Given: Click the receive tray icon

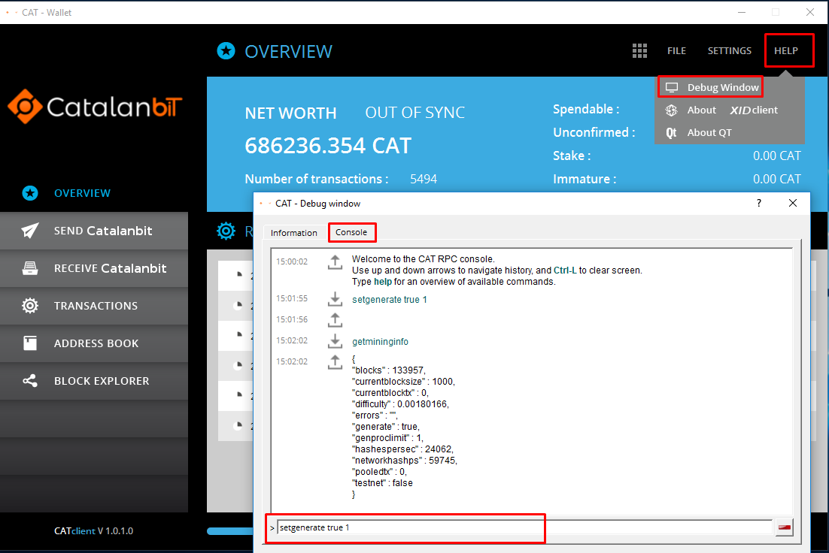Looking at the screenshot, I should pos(30,268).
